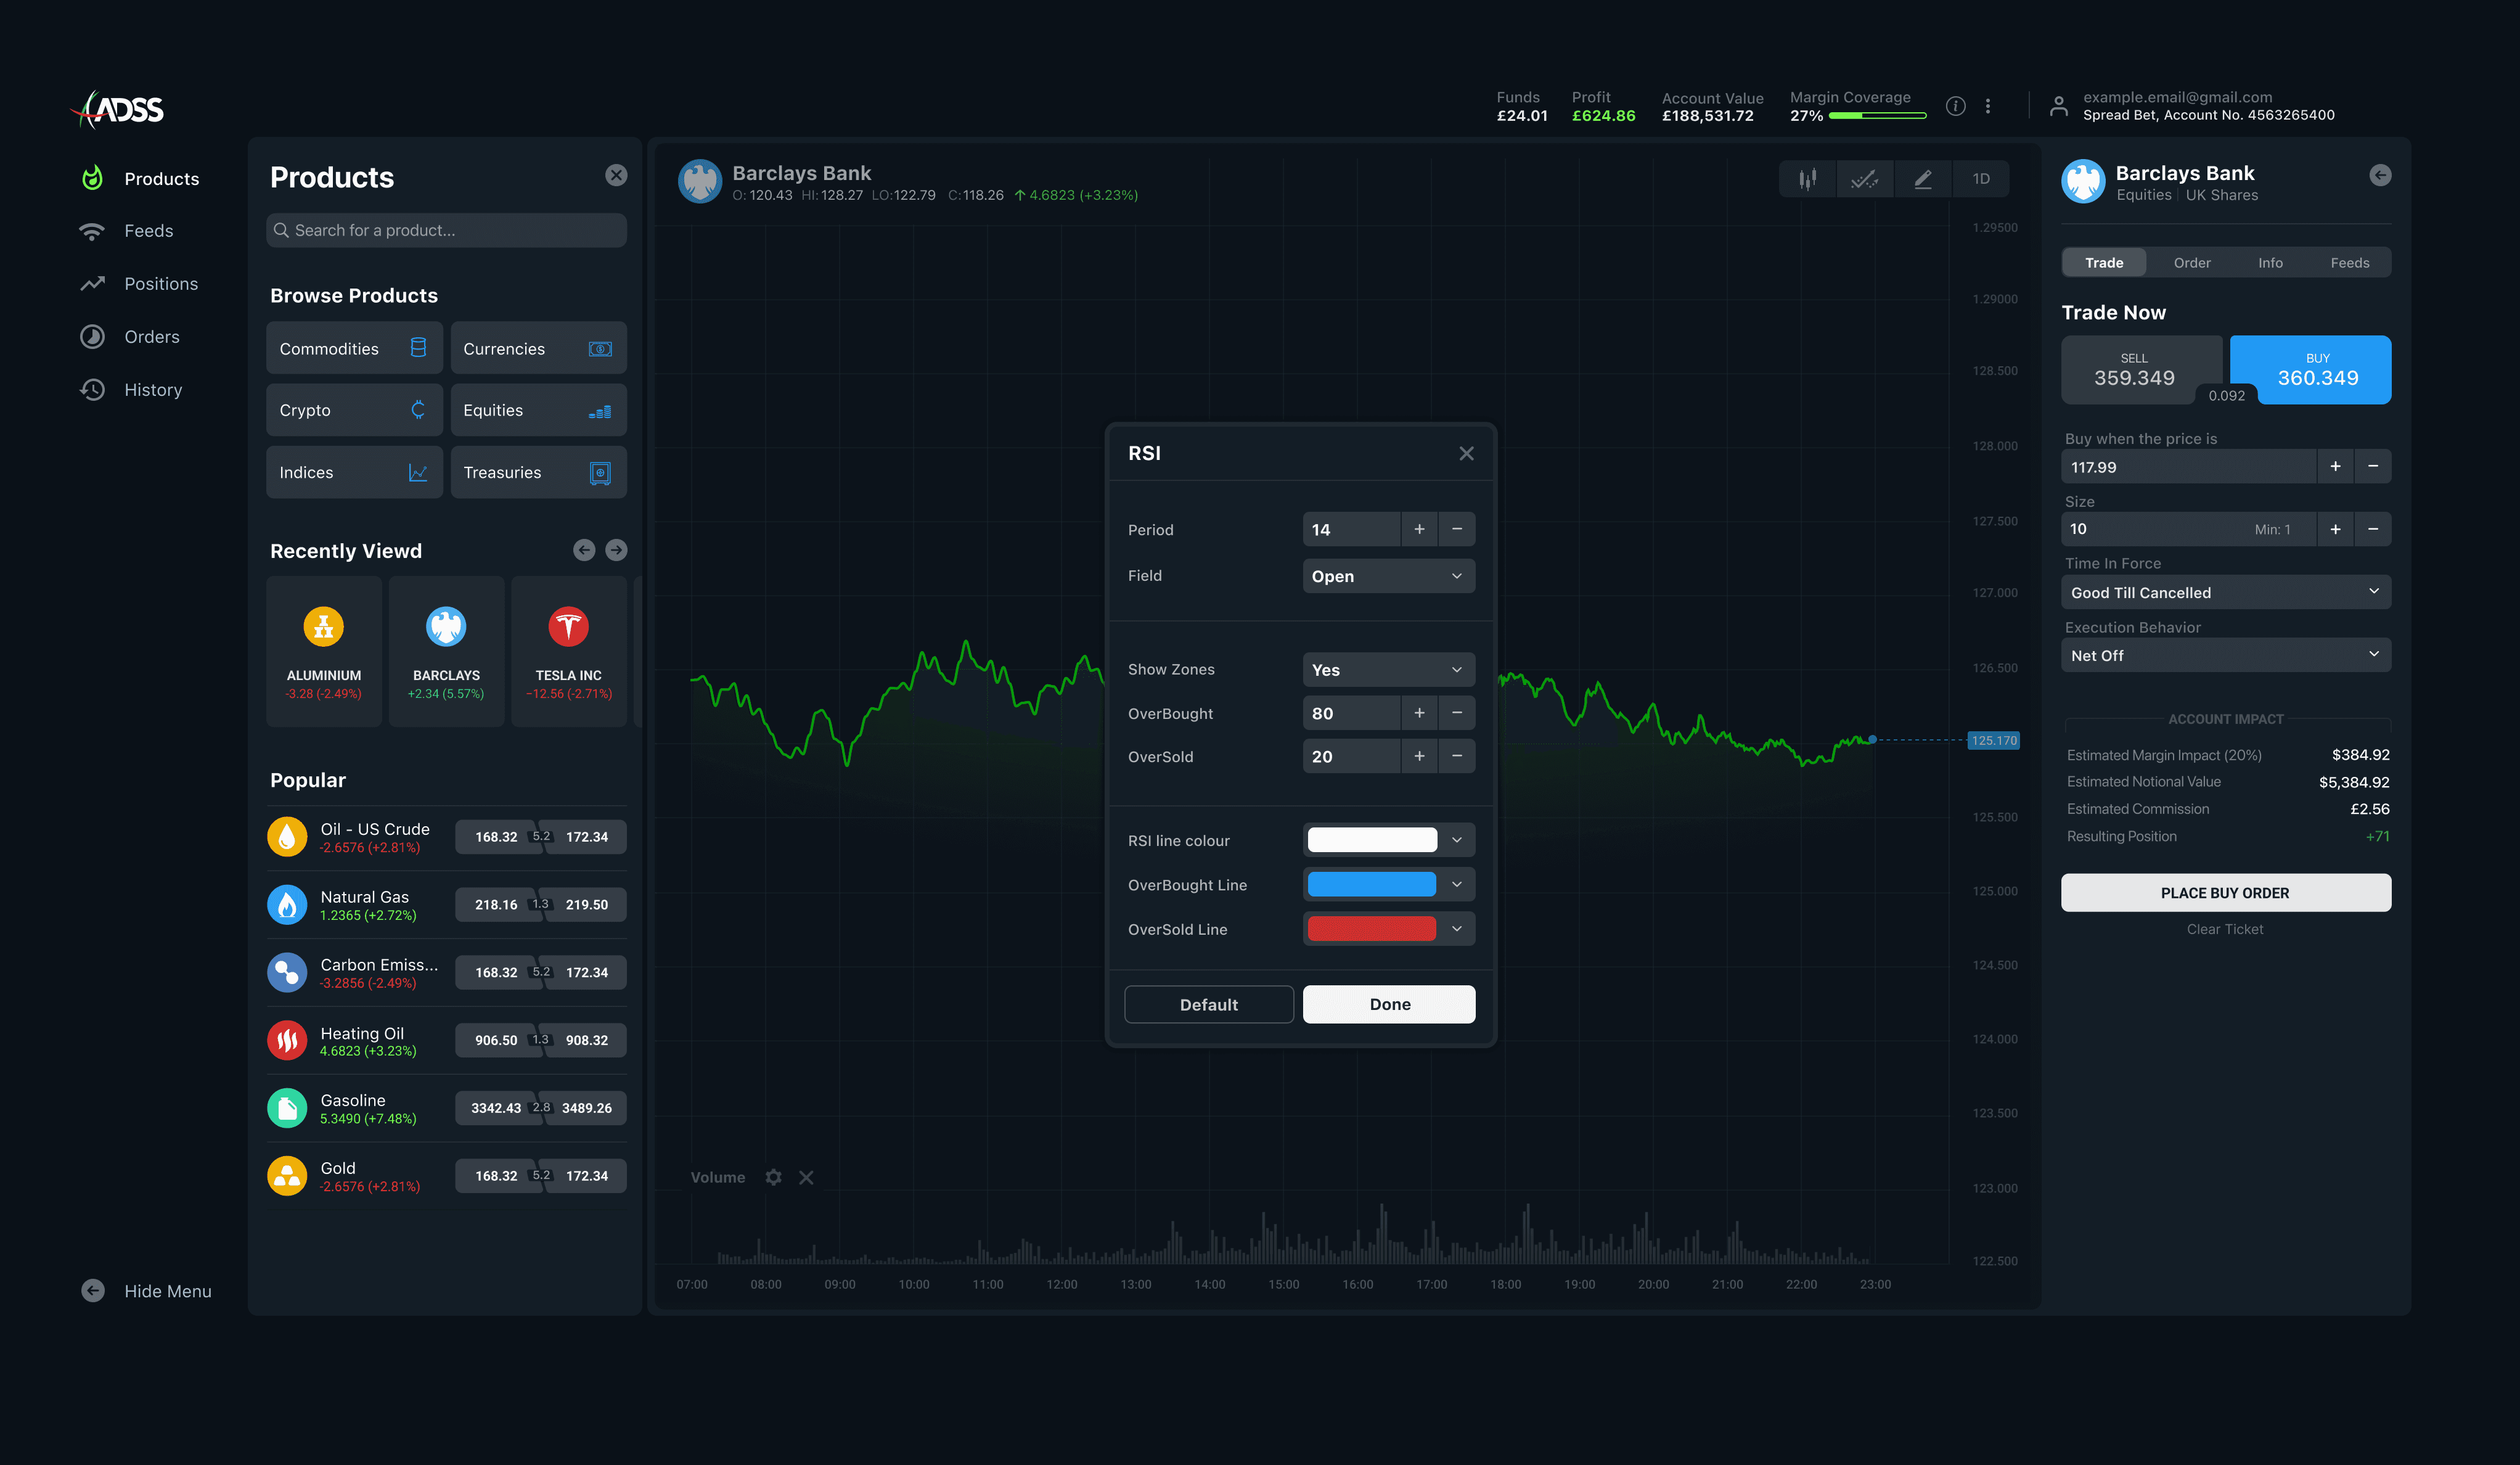The height and width of the screenshot is (1465, 2520).
Task: Open the chart type candlestick icon
Action: (x=1807, y=179)
